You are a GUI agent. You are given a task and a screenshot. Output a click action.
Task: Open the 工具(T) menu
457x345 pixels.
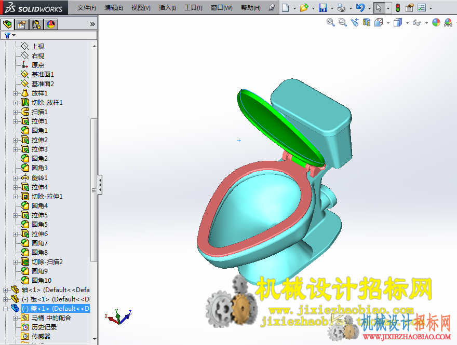(x=193, y=8)
